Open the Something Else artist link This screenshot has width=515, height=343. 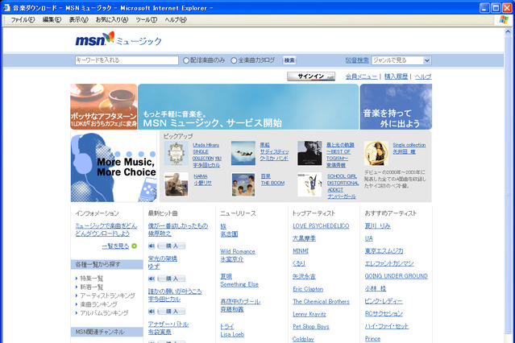239,284
